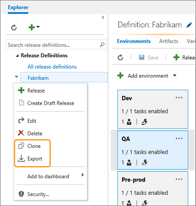Collapse the left explorer pane chevron
Viewport: 196px width, 206px height.
(x=103, y=17)
